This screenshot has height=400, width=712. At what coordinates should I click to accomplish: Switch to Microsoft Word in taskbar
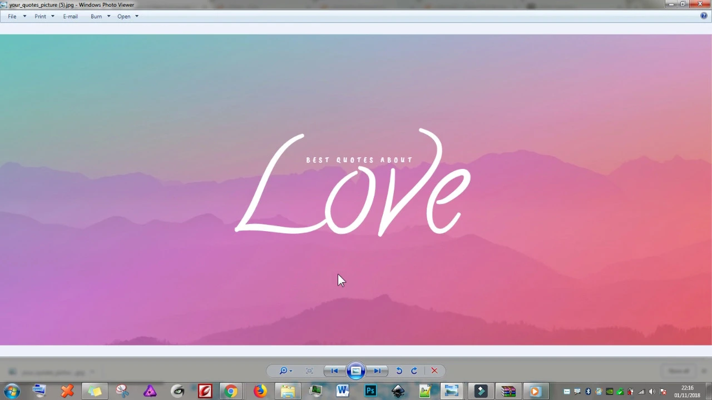[x=342, y=392]
